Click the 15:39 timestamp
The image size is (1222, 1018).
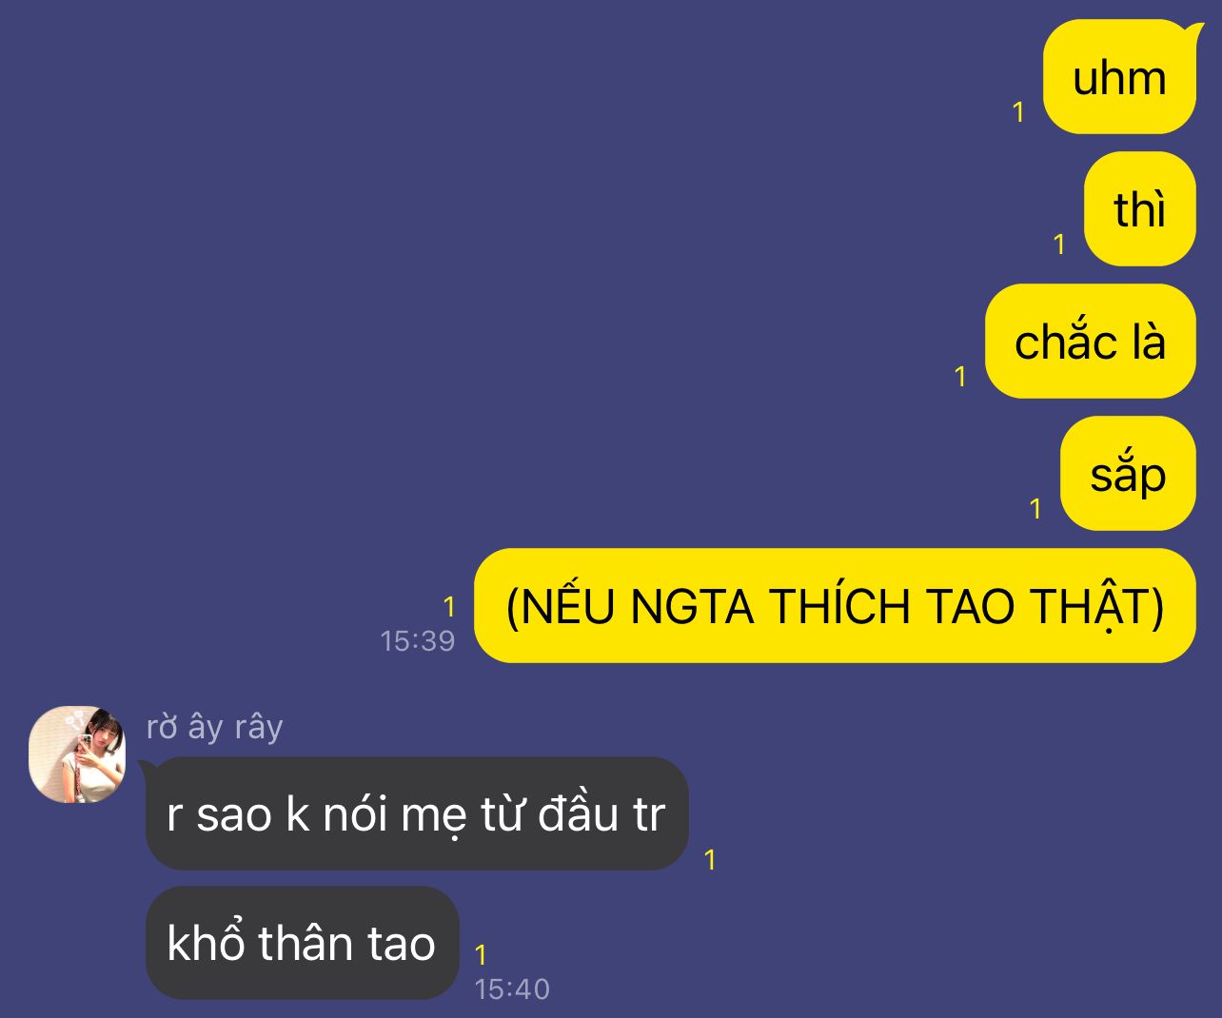(x=418, y=640)
